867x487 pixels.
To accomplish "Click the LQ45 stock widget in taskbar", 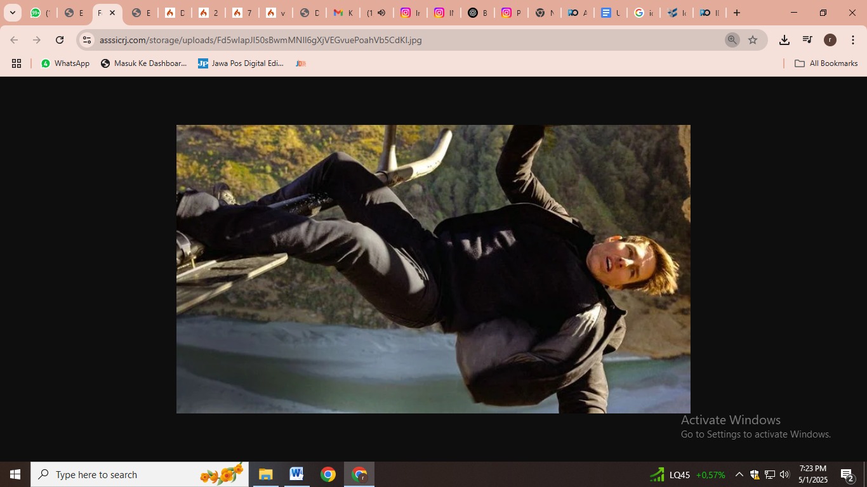I will click(687, 474).
